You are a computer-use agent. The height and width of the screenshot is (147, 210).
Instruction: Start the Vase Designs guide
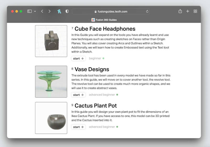point(78,95)
